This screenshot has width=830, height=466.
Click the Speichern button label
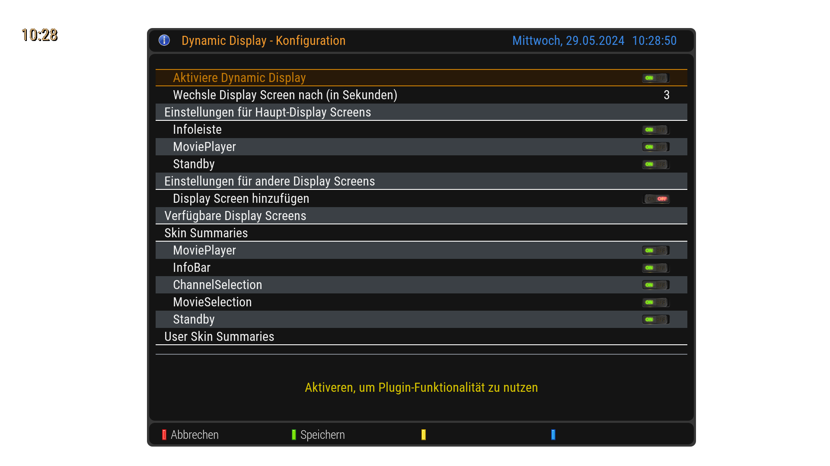[322, 435]
